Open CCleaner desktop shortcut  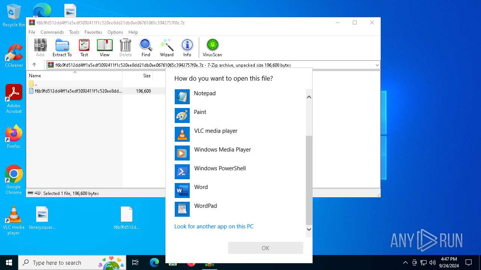(14, 55)
